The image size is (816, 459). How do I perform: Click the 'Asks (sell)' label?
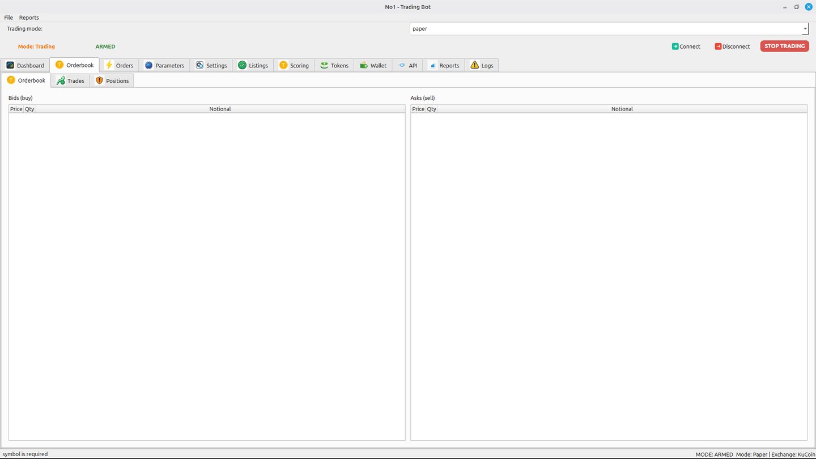coord(423,98)
